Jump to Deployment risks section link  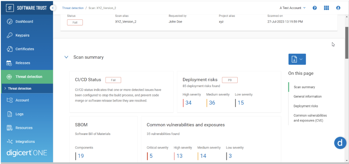pos(306,106)
